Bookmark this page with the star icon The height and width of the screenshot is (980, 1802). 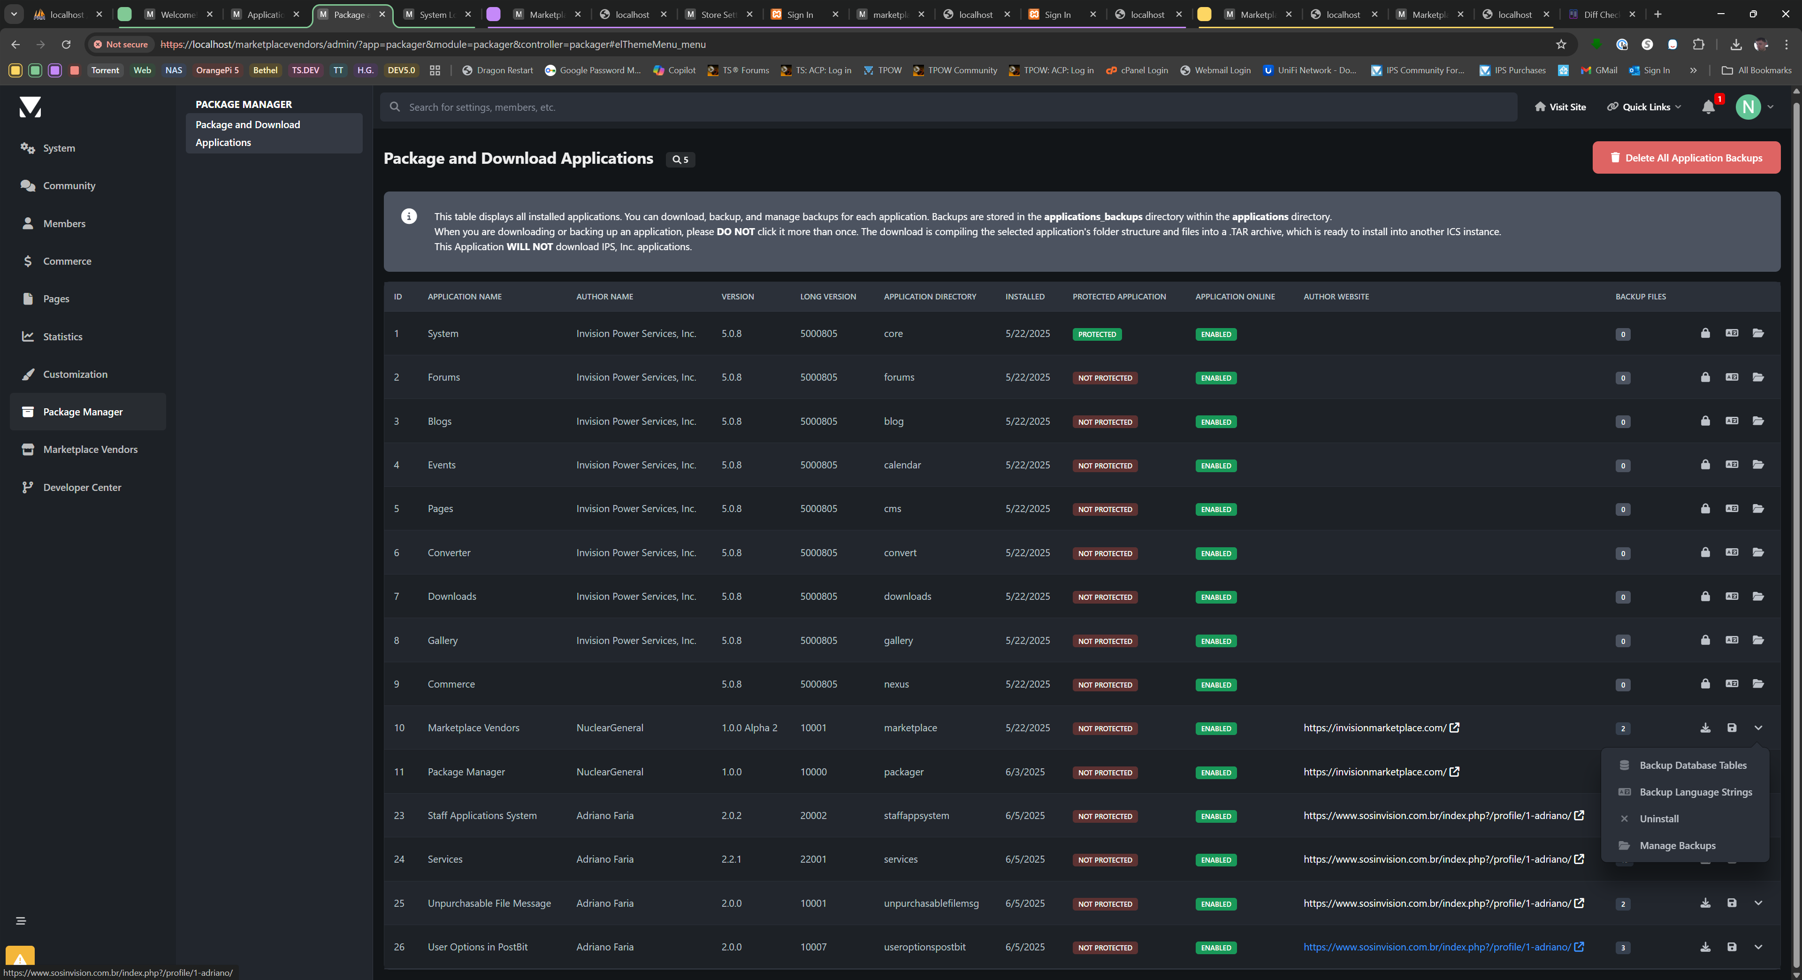pyautogui.click(x=1561, y=44)
